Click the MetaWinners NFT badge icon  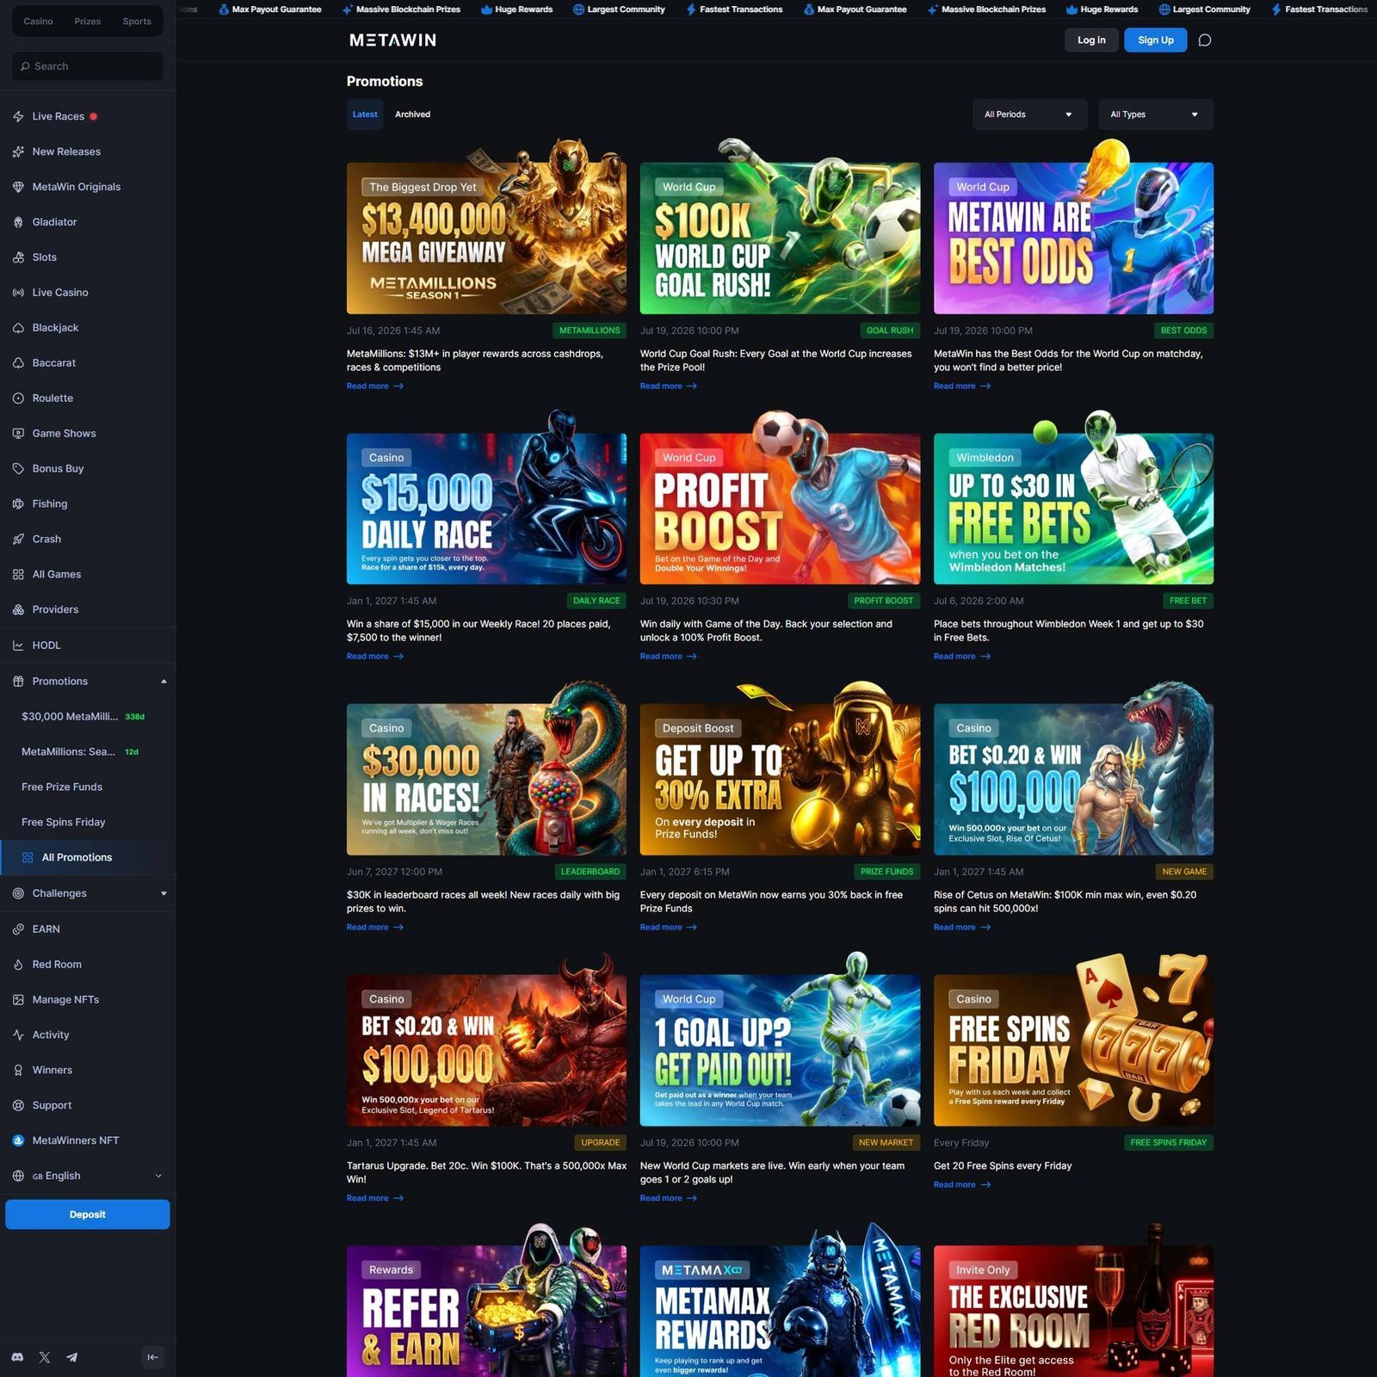tap(18, 1141)
